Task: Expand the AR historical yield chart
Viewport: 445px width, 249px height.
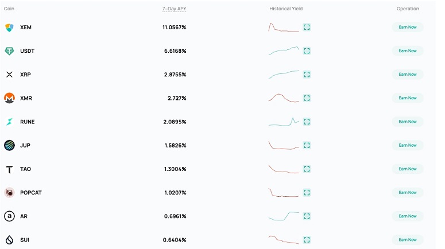Action: coord(307,216)
